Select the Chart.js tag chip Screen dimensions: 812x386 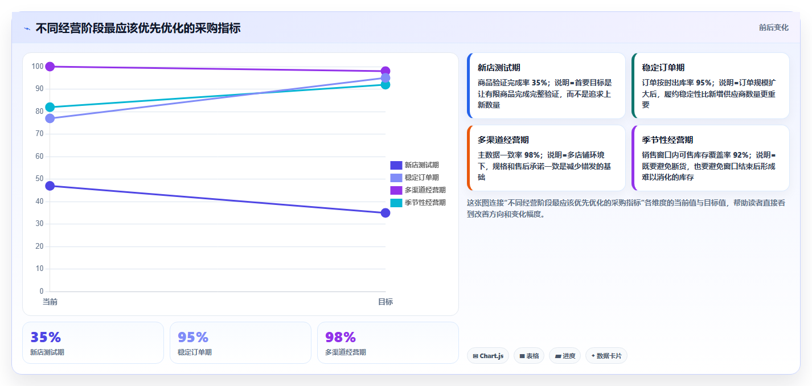(x=488, y=356)
